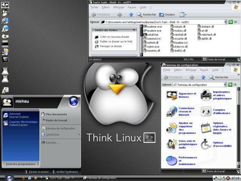The width and height of the screenshot is (241, 181).
Task: Open address dropdown in Panneau de configuration
Action: pos(225,84)
